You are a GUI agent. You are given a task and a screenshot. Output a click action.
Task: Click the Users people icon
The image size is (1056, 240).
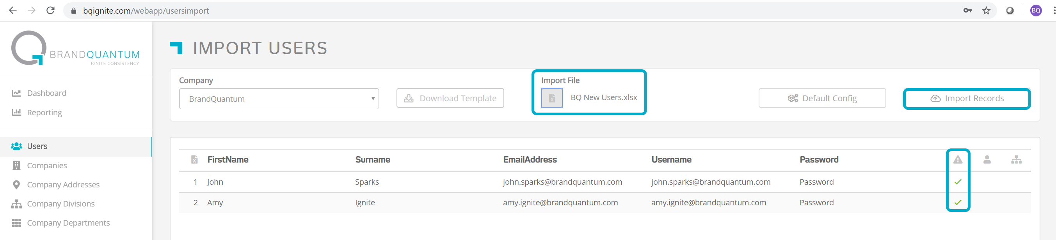(x=16, y=146)
